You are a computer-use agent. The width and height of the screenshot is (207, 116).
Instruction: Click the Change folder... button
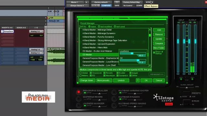click(x=87, y=80)
